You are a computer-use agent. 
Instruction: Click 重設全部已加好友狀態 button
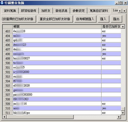tap(55, 19)
